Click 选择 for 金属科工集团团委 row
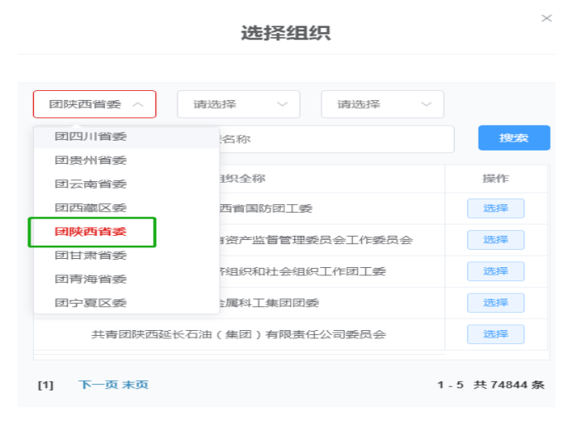This screenshot has height=426, width=572. pyautogui.click(x=495, y=303)
